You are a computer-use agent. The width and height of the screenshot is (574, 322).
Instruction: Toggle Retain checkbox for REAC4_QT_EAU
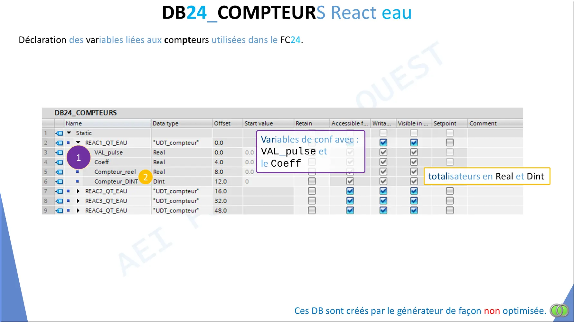312,210
